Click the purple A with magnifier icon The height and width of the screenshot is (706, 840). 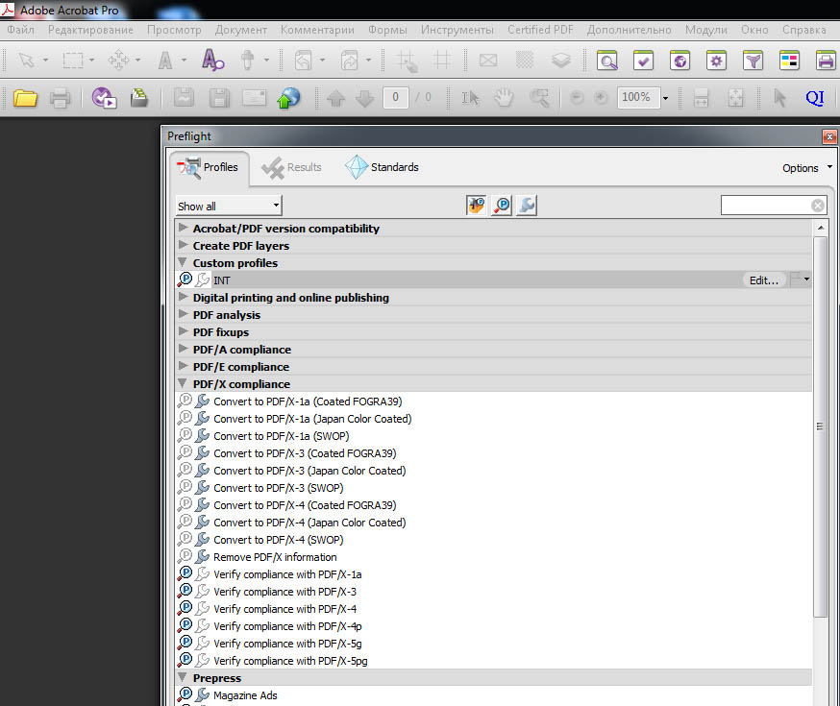[212, 60]
